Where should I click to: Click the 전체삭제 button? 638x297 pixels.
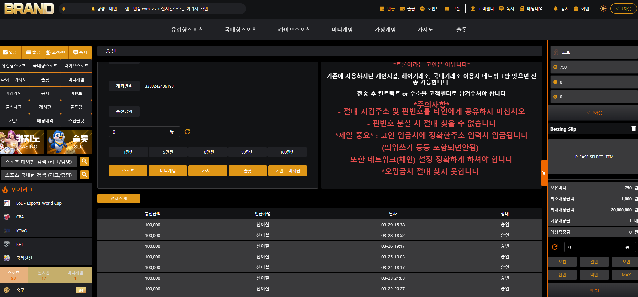pyautogui.click(x=118, y=198)
